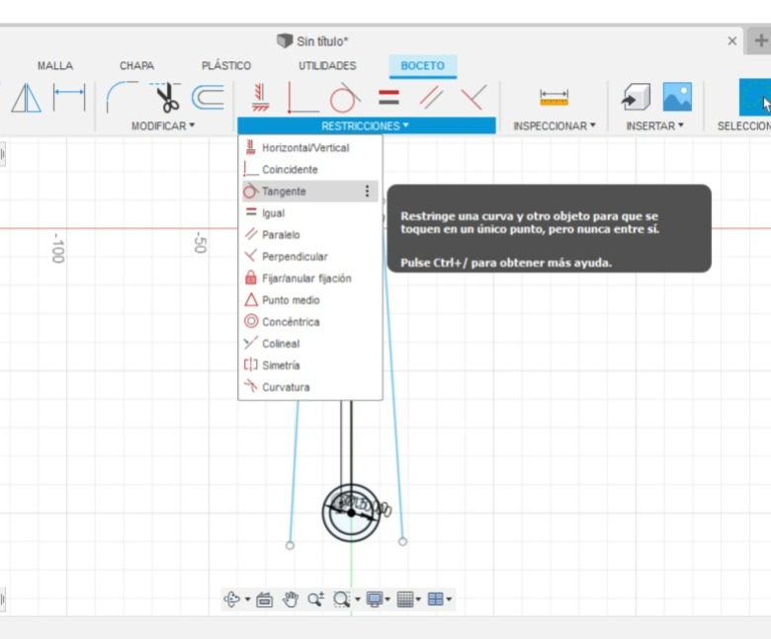Click the Perpendicular constraint toolbar icon
This screenshot has height=639, width=771.
473,97
